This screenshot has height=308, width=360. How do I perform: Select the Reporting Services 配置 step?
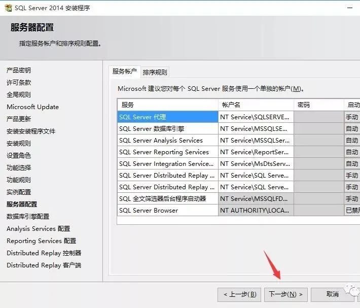(42, 241)
